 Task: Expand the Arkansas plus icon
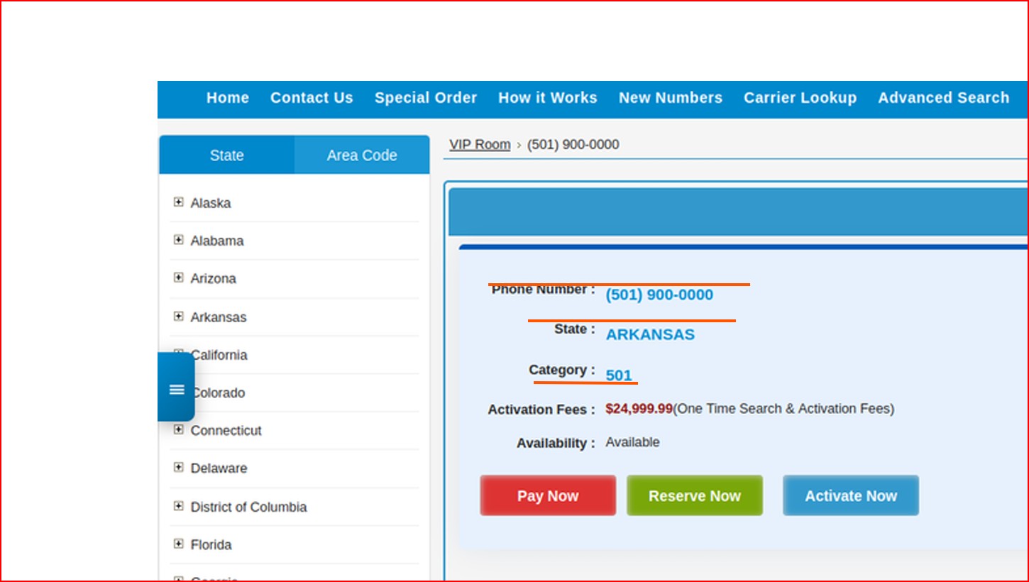coord(178,316)
